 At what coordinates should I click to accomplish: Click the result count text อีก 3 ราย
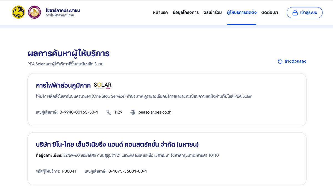point(96,64)
